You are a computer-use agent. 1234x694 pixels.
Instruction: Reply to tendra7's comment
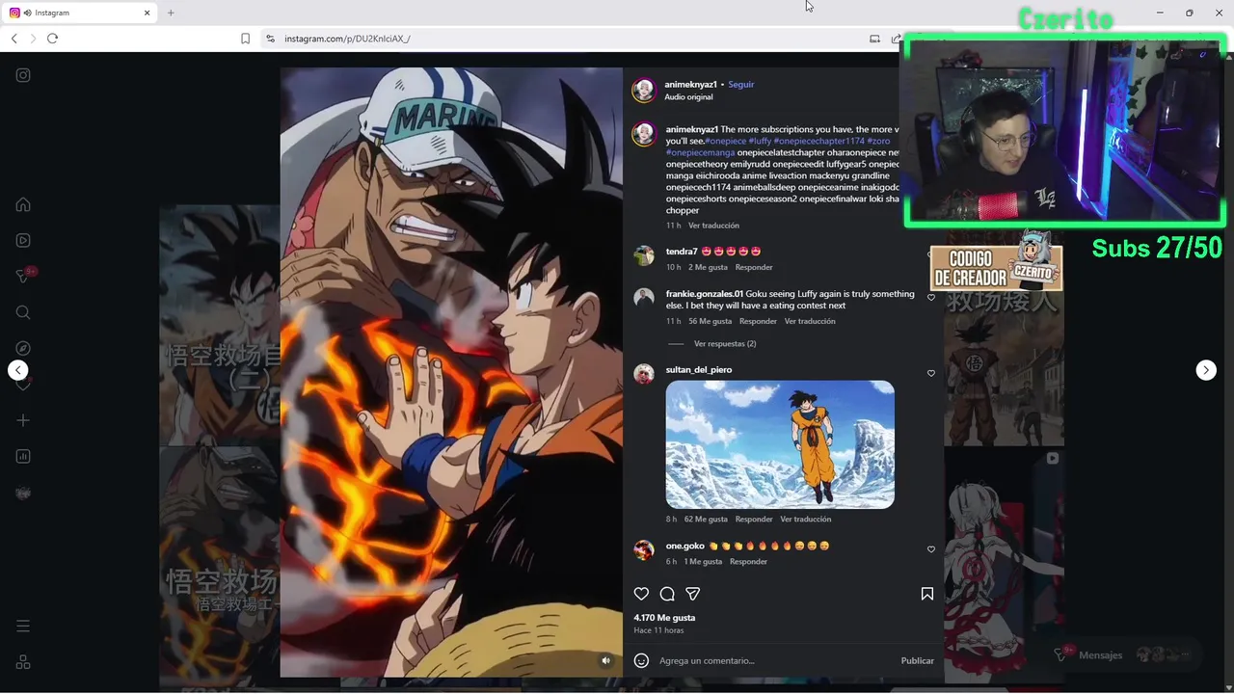coord(754,267)
